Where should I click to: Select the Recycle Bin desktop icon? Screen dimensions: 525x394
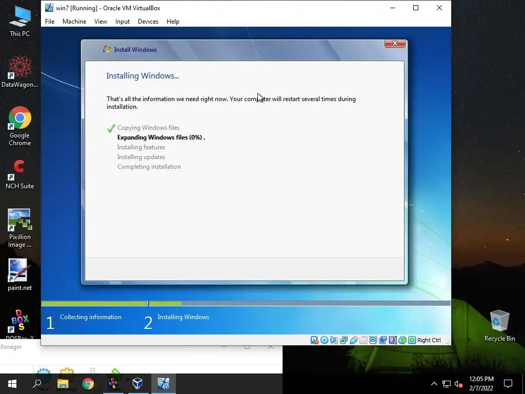(x=499, y=326)
